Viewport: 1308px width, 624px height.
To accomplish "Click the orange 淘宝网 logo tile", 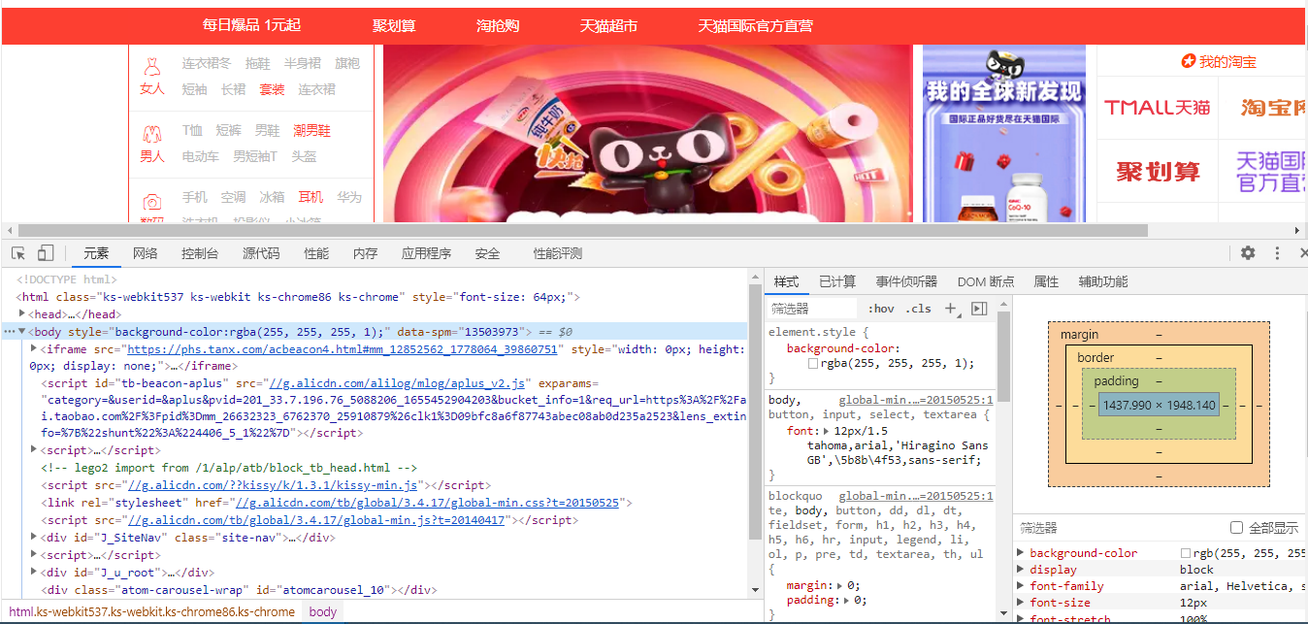I will click(x=1273, y=108).
